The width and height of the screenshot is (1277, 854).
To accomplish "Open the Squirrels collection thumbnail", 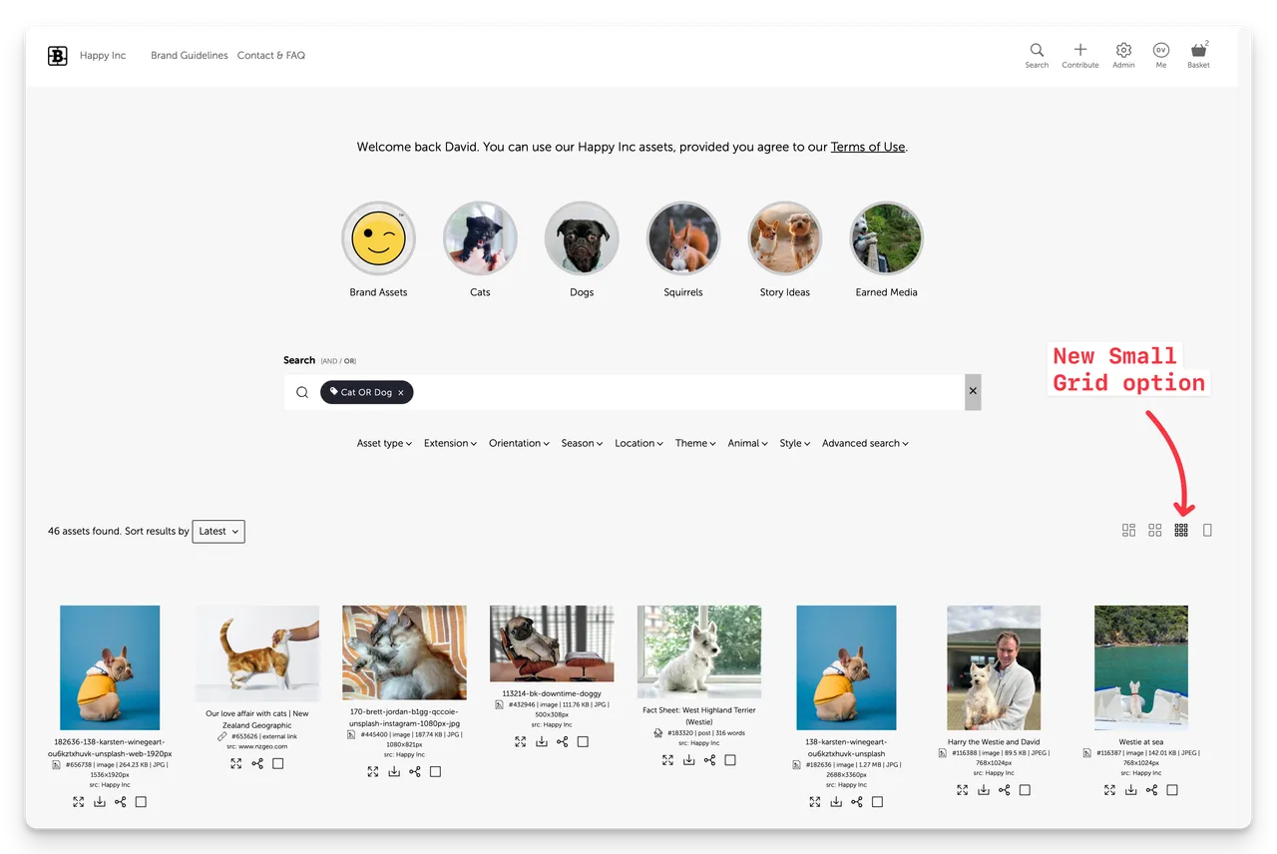I will [x=683, y=239].
